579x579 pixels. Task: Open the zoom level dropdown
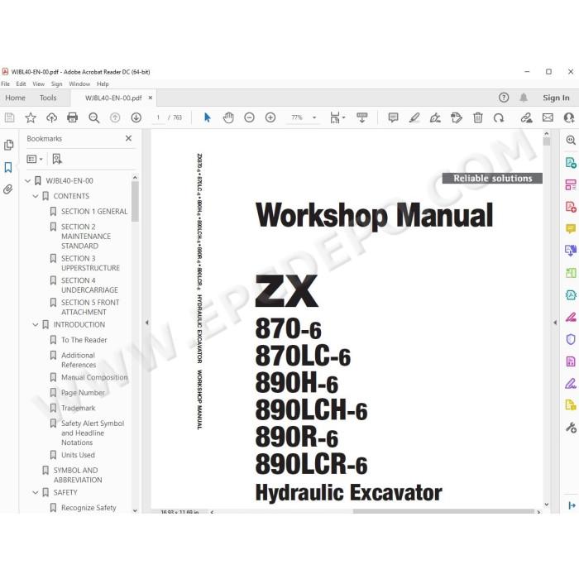[314, 117]
